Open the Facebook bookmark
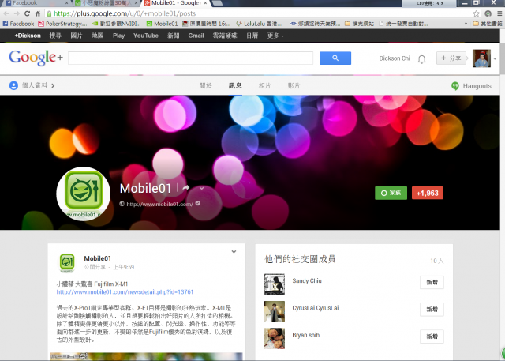This screenshot has width=505, height=361. point(18,24)
